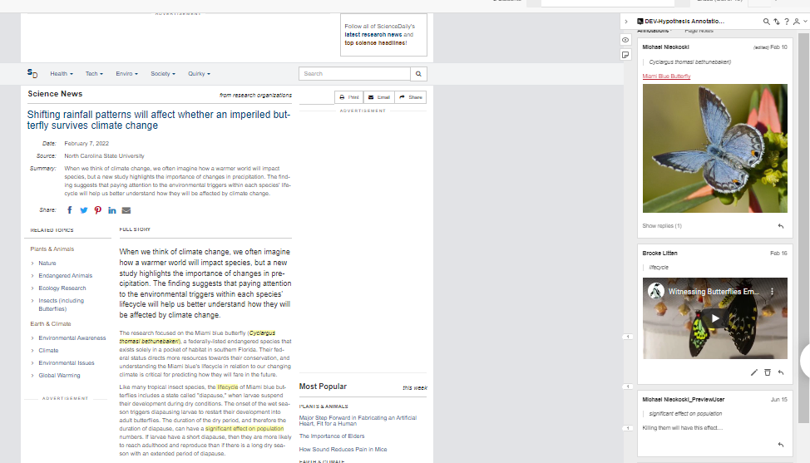Open the Earth & Climate topic
The image size is (810, 463).
click(51, 324)
